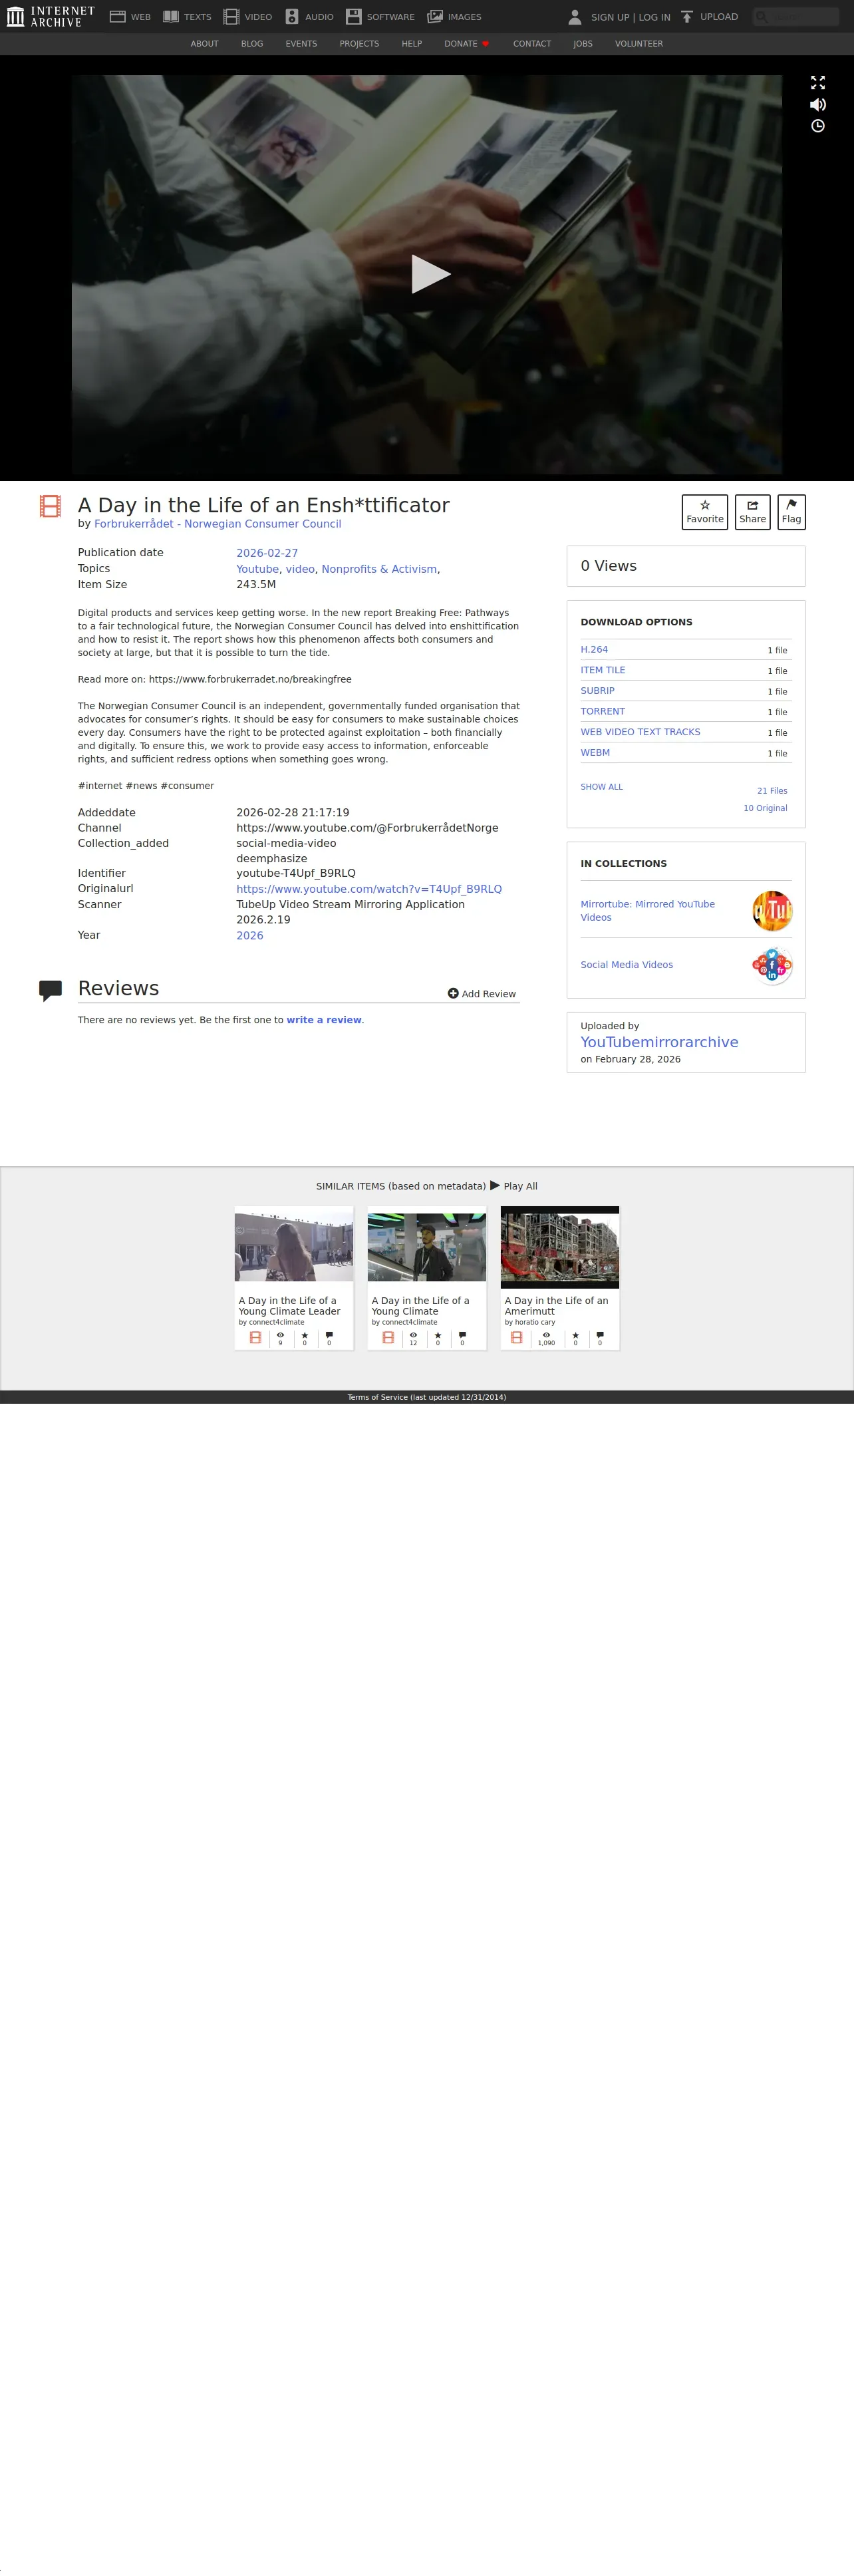Open the 10 Original link
This screenshot has height=2576, width=854.
pyautogui.click(x=765, y=808)
